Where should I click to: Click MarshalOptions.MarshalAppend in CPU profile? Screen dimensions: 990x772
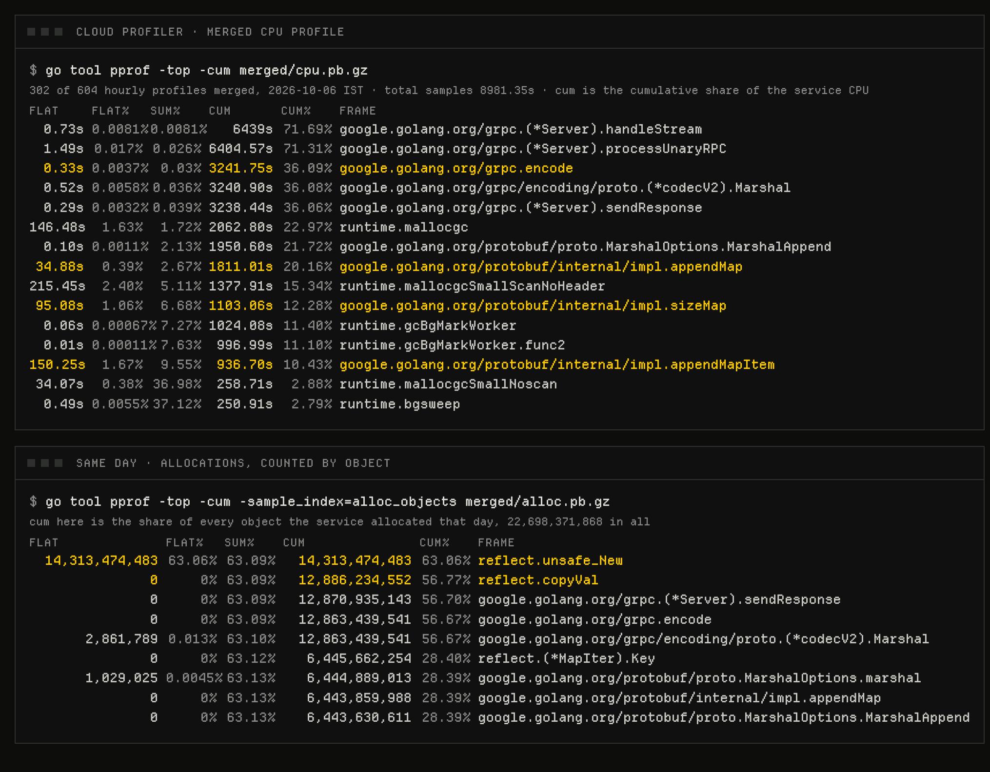click(585, 247)
